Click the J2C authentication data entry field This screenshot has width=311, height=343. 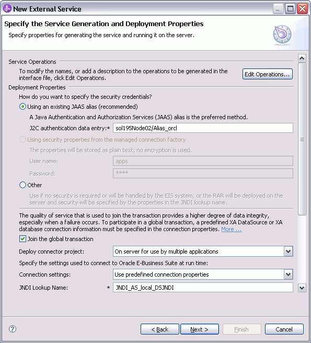coord(203,128)
